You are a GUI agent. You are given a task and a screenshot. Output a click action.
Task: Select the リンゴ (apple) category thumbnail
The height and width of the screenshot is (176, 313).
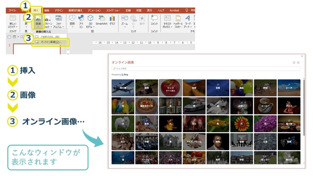pos(170,88)
